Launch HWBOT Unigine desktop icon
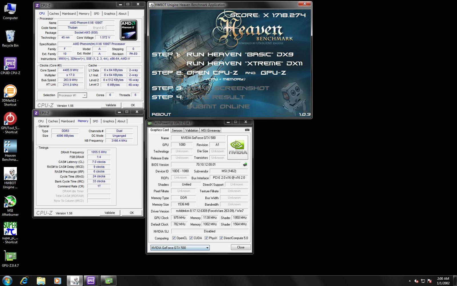The width and height of the screenshot is (457, 286). click(10, 178)
